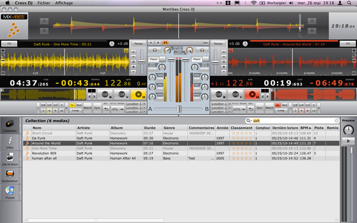Open the Infos panel in sidebar
Image resolution: width=357 pixels, height=223 pixels.
pyautogui.click(x=10, y=143)
